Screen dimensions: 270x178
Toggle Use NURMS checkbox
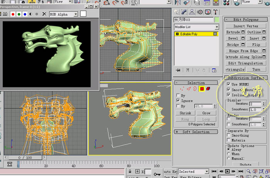[x=228, y=84]
